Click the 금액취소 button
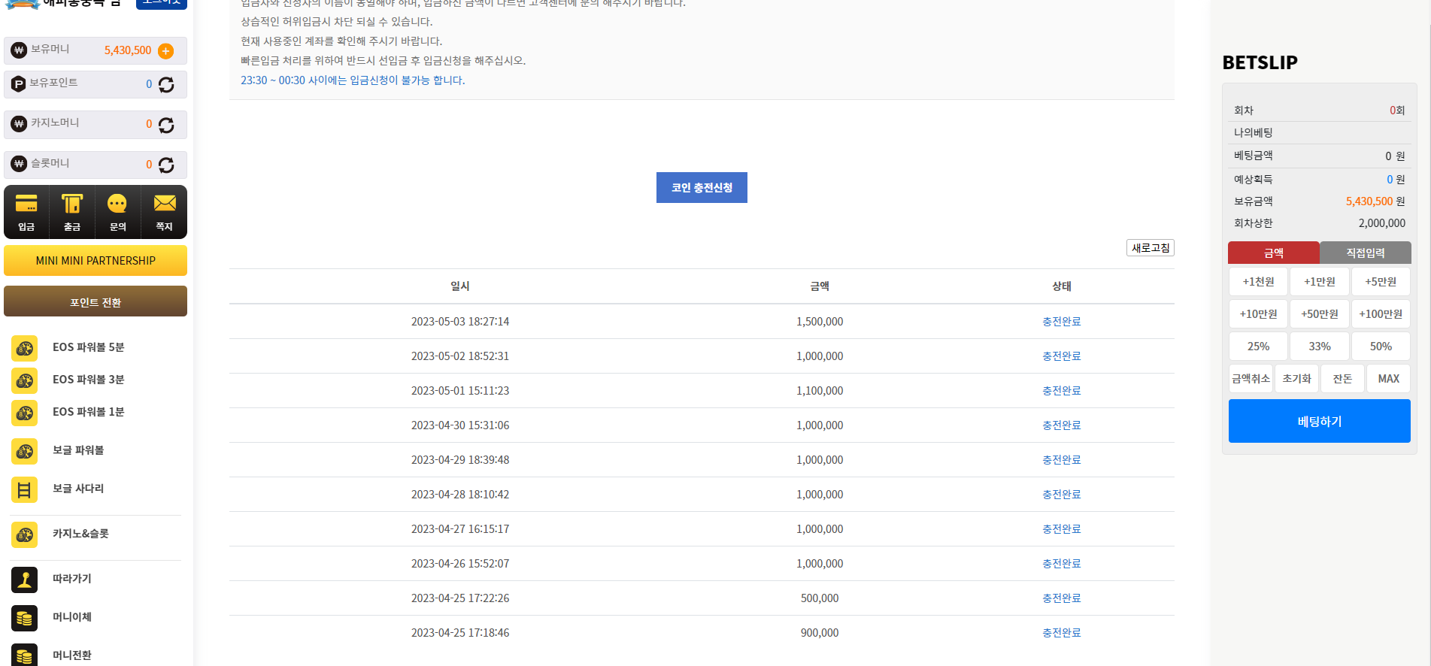This screenshot has height=666, width=1431. point(1251,379)
